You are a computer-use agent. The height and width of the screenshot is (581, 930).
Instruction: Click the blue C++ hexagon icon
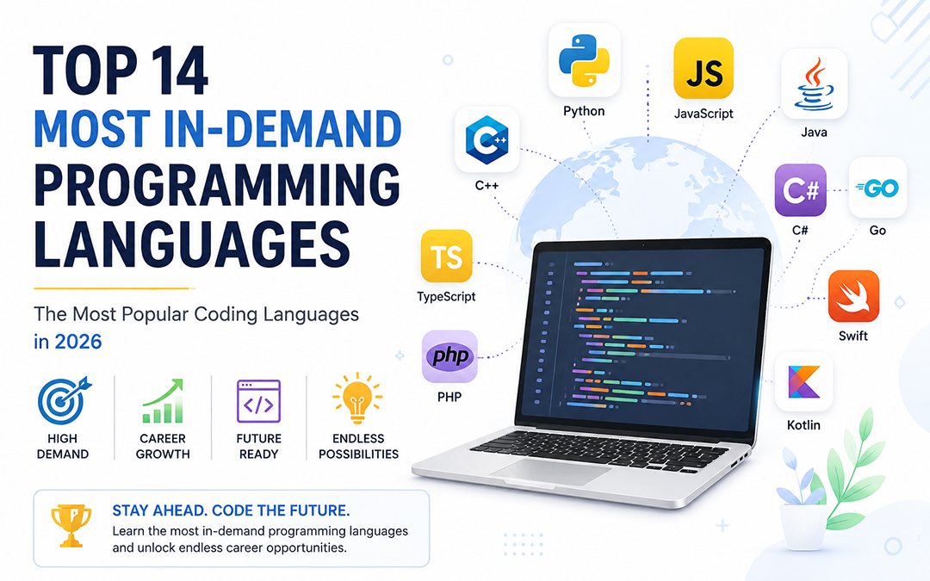click(x=487, y=140)
